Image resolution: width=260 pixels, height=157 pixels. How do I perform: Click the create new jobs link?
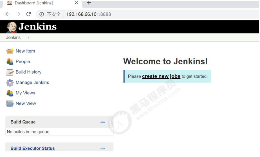pos(161,76)
